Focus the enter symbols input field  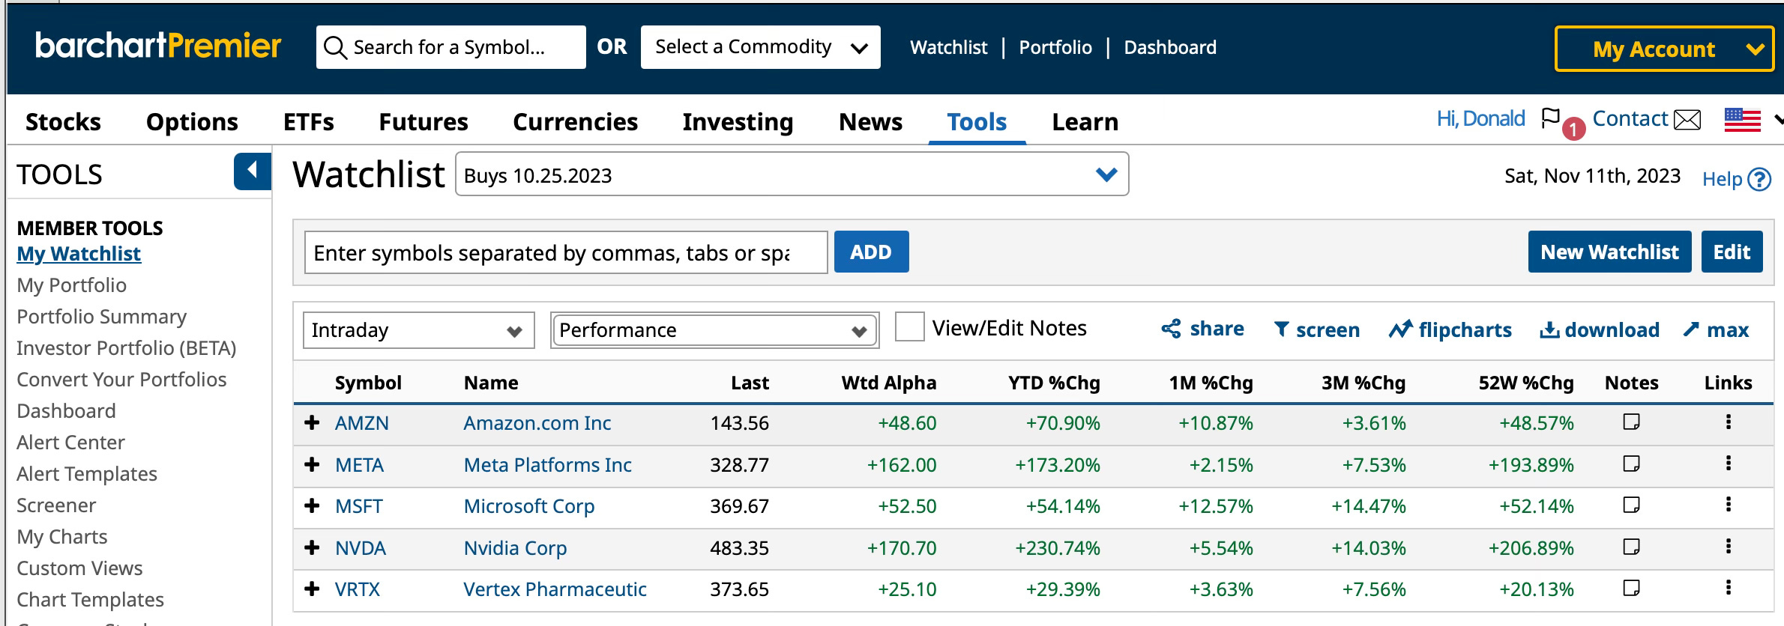coord(566,252)
